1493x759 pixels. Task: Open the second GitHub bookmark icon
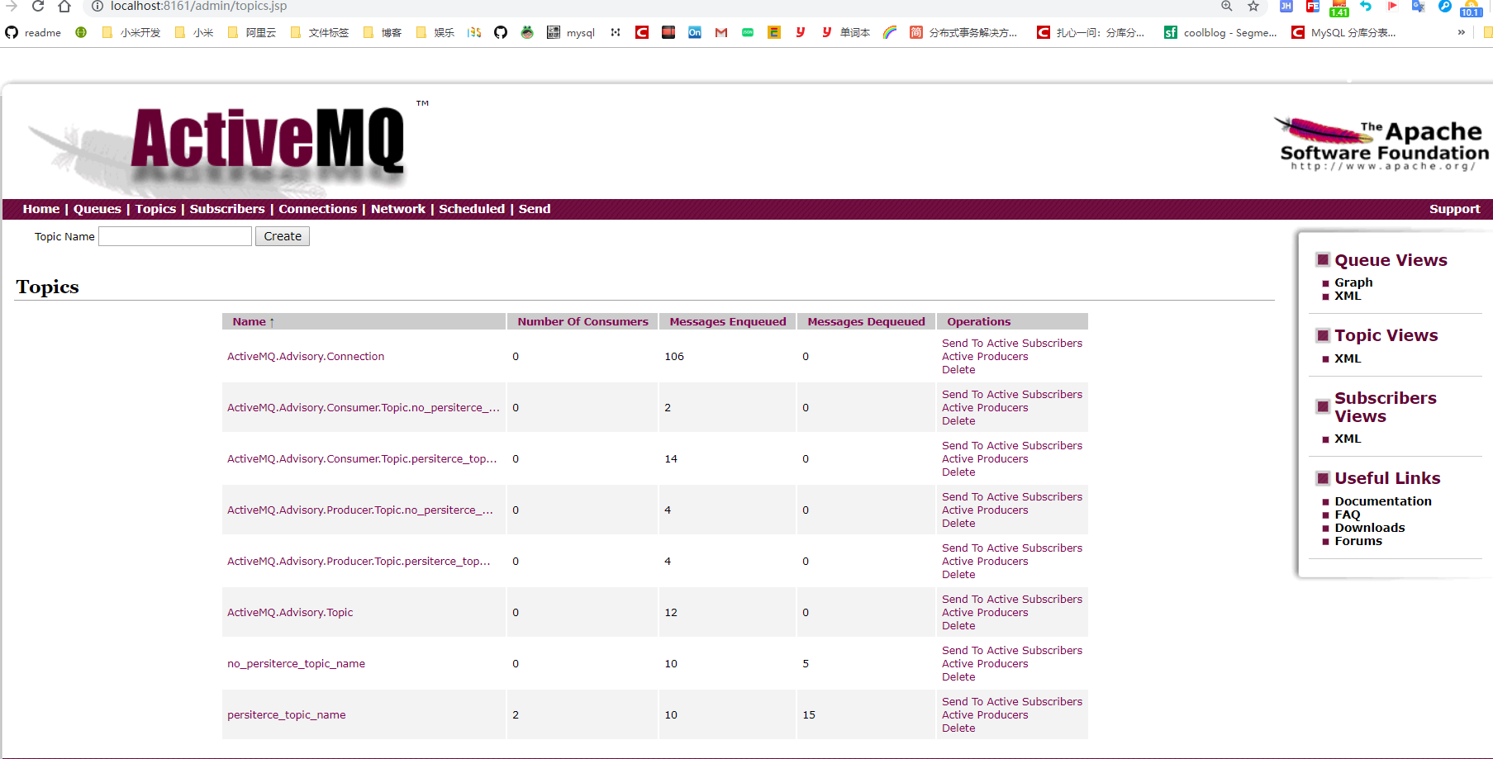point(501,32)
